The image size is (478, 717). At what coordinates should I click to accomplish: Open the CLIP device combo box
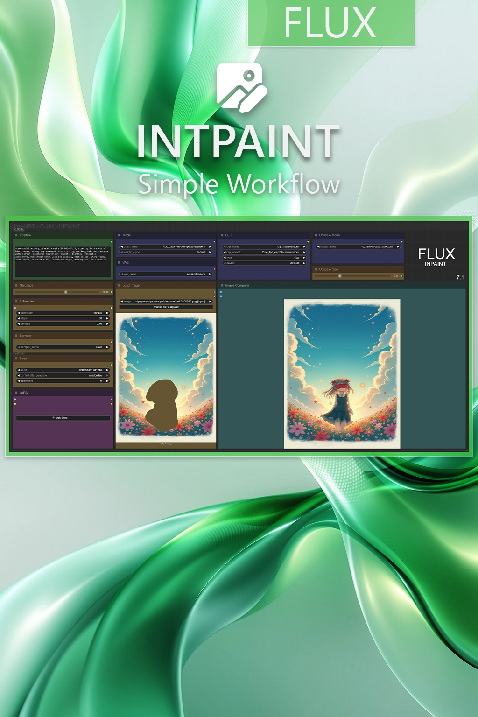pos(264,263)
